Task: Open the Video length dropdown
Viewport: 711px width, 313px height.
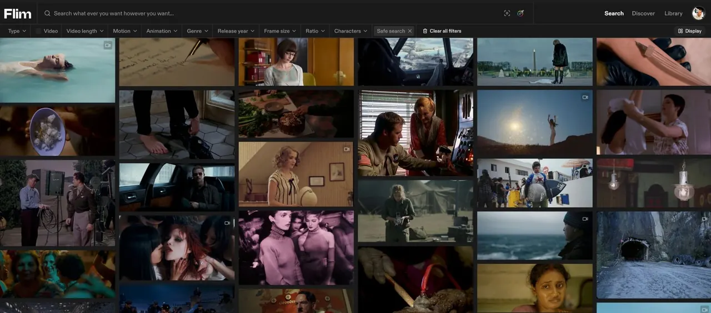Action: click(x=85, y=31)
